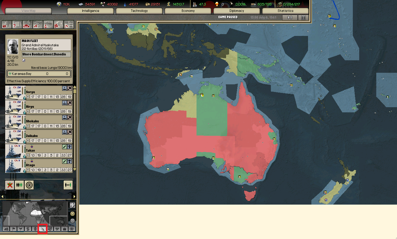Open land units list tank icon

point(27,24)
